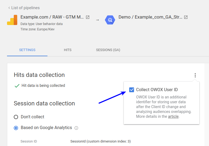
Task: Click the Example.com / RAW - GTM source title
Action: [52, 17]
